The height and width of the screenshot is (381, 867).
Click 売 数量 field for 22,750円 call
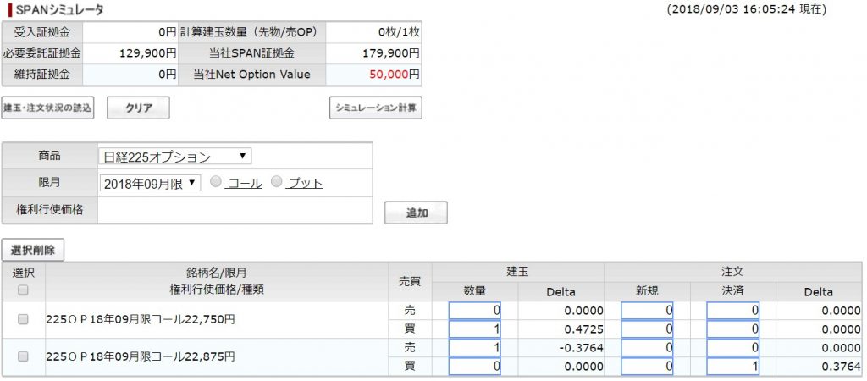coord(474,311)
